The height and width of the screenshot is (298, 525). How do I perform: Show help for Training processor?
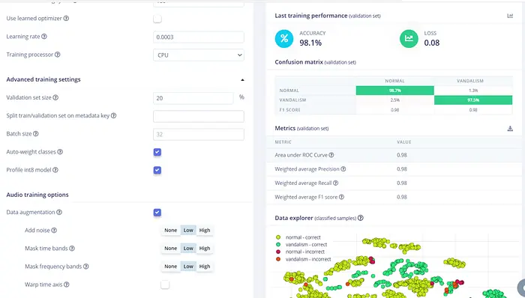coord(58,55)
